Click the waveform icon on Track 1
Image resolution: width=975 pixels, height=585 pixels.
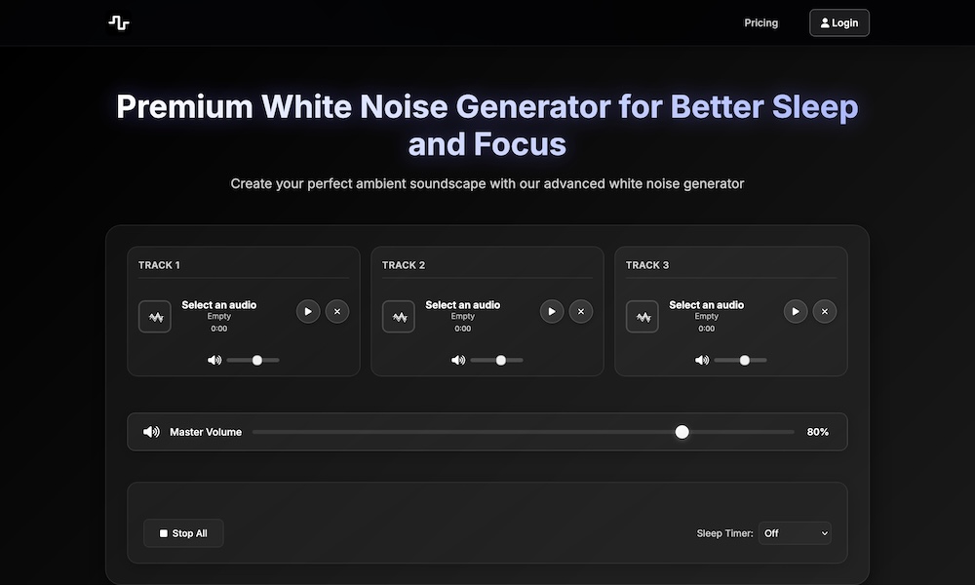(155, 316)
